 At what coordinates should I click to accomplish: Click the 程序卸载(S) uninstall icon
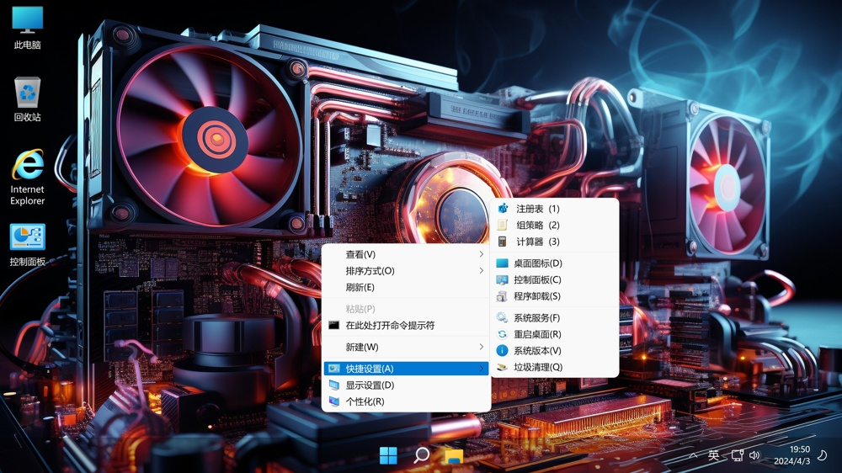tap(502, 296)
